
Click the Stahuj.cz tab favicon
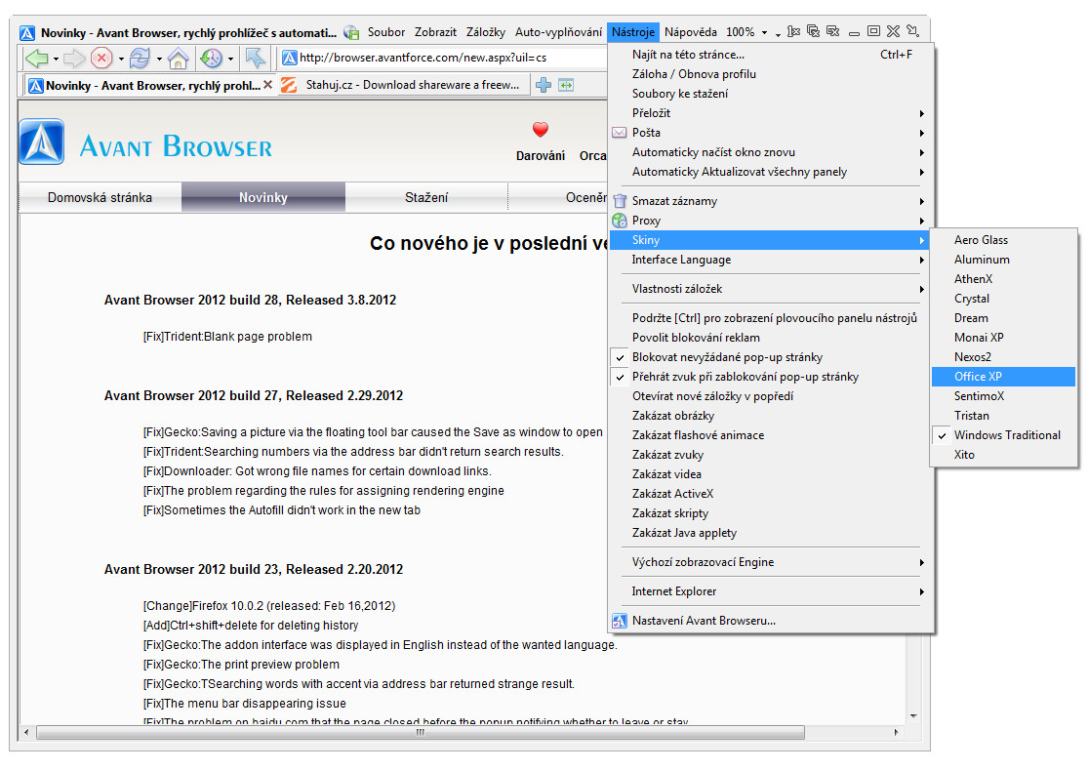coord(289,85)
